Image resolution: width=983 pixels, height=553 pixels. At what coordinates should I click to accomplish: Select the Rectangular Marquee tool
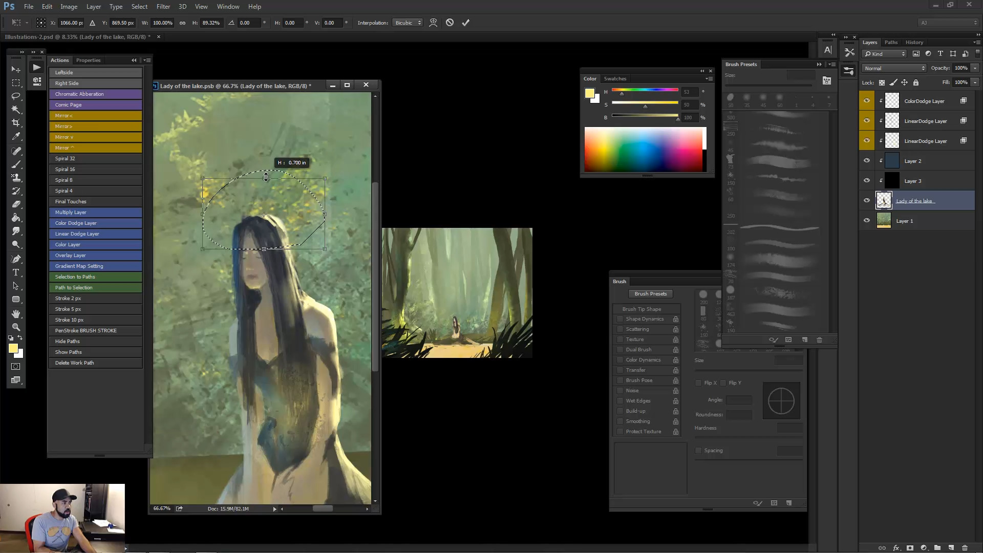point(16,83)
